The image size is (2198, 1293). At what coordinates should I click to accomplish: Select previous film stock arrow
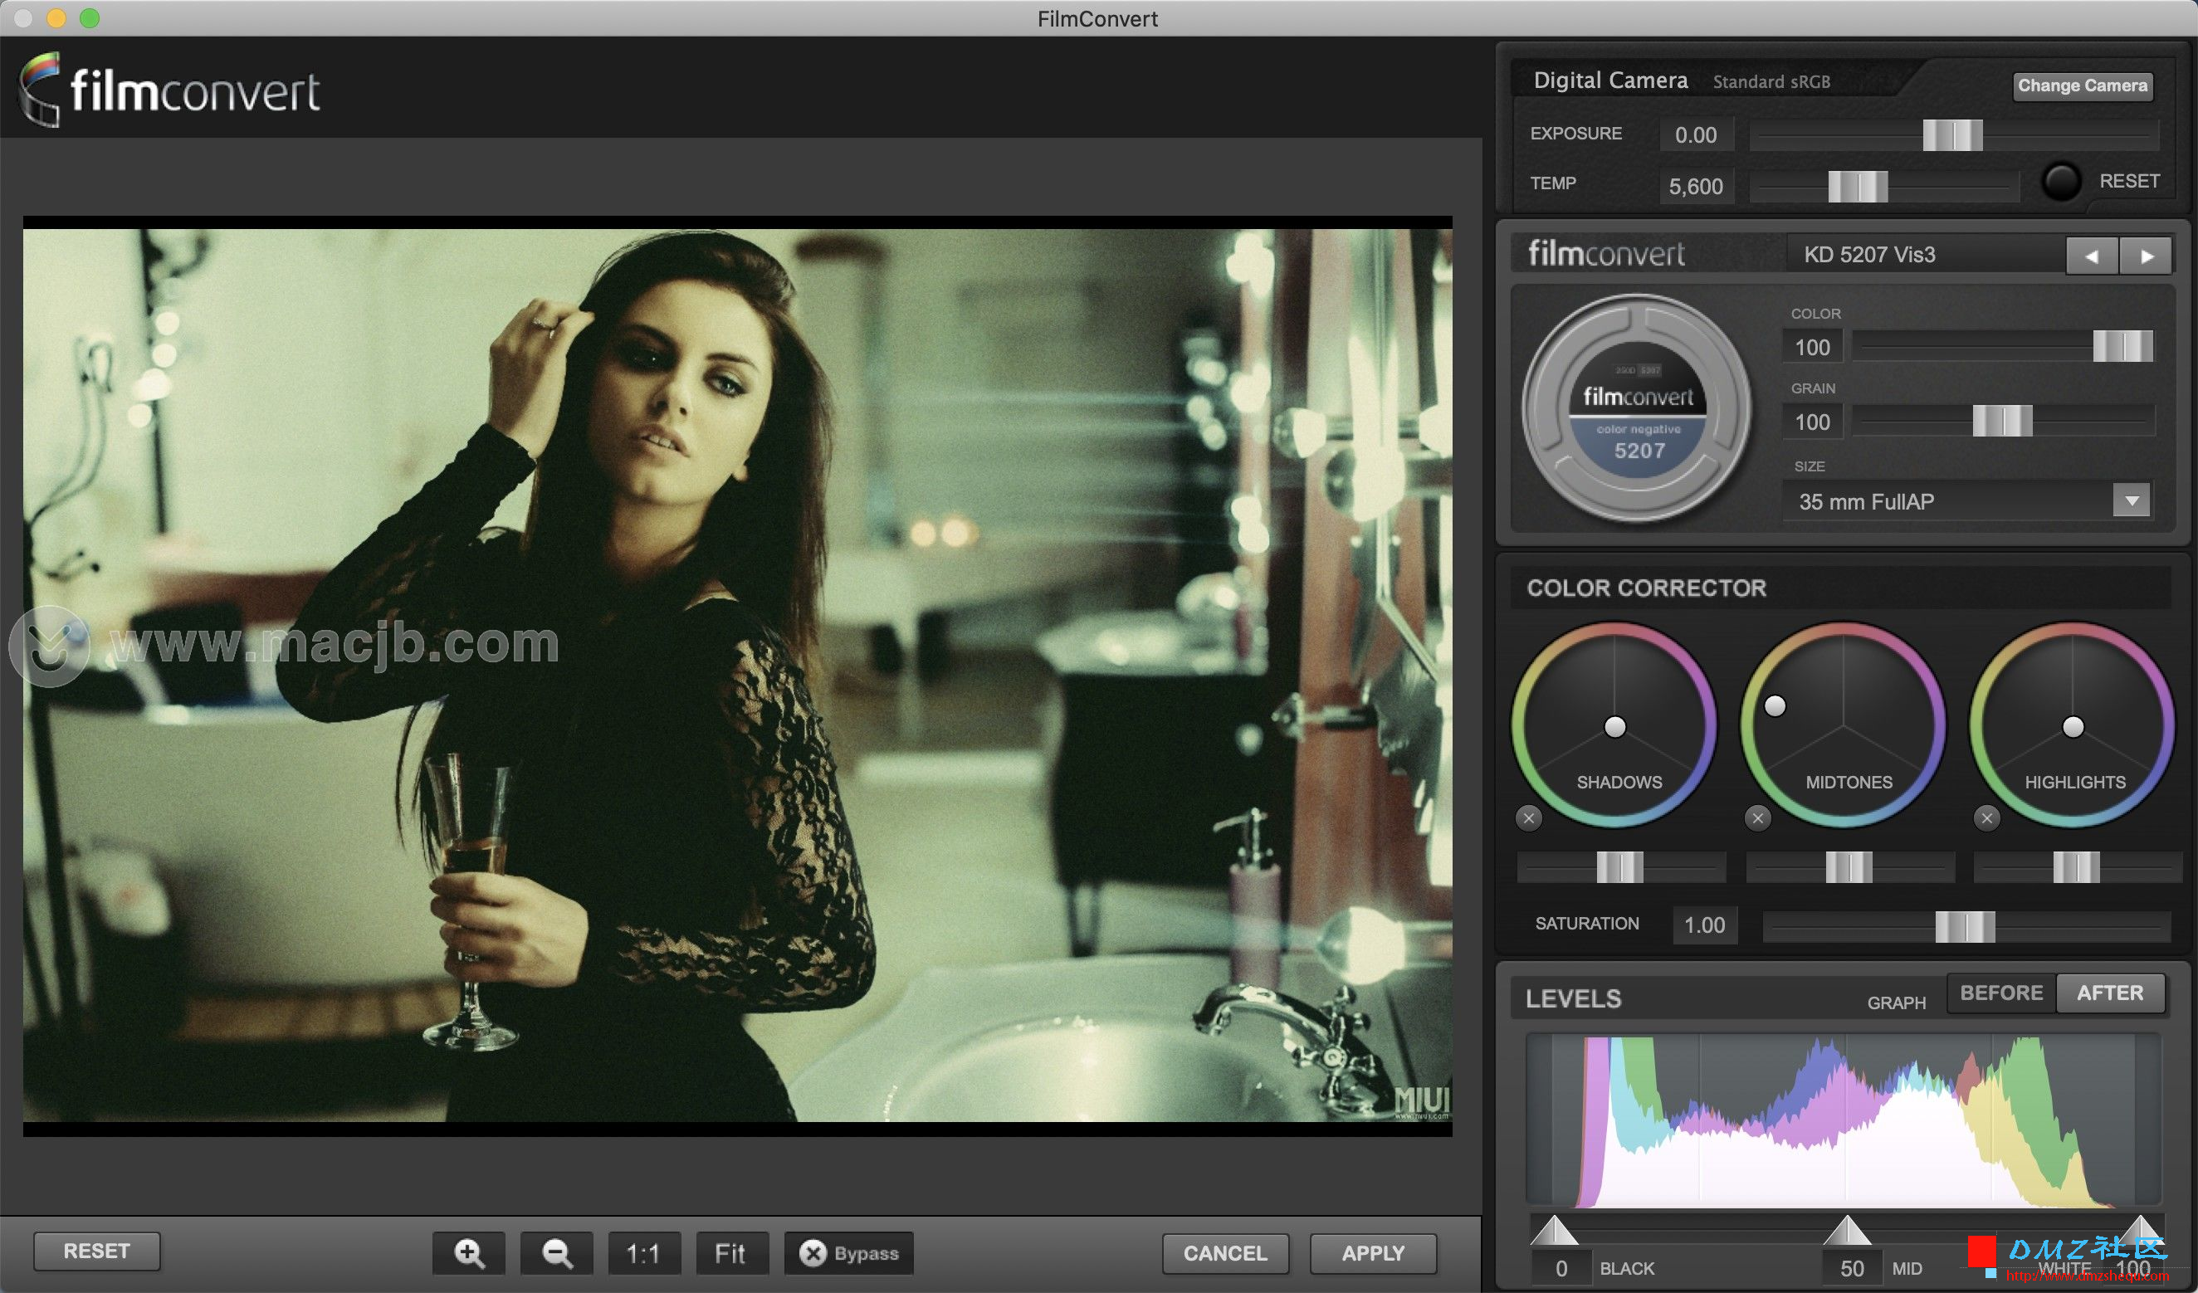(2092, 256)
